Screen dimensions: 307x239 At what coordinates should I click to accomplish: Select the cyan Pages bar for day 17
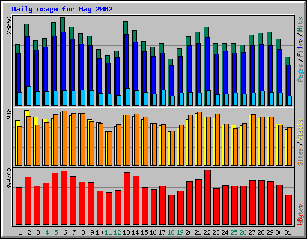164,97
